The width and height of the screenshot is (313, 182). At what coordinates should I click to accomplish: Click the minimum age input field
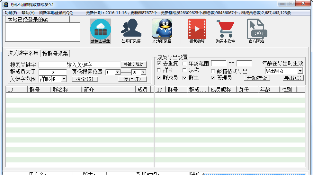point(219,63)
